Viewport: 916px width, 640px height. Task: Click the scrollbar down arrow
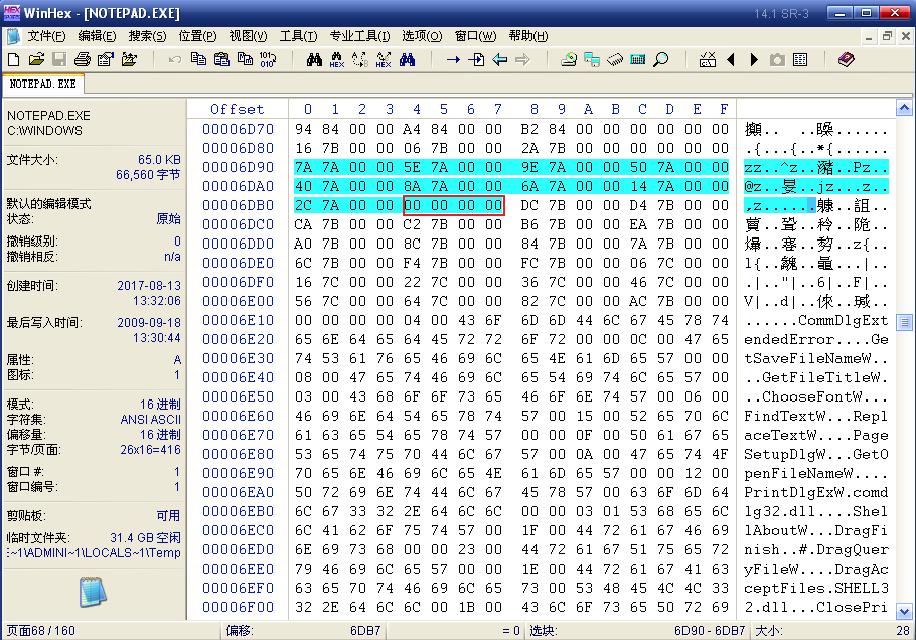[x=904, y=611]
